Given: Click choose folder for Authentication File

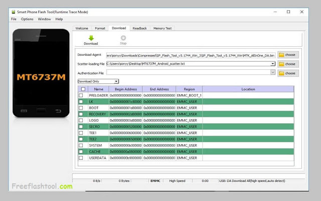Looking at the screenshot, I should pos(288,73).
